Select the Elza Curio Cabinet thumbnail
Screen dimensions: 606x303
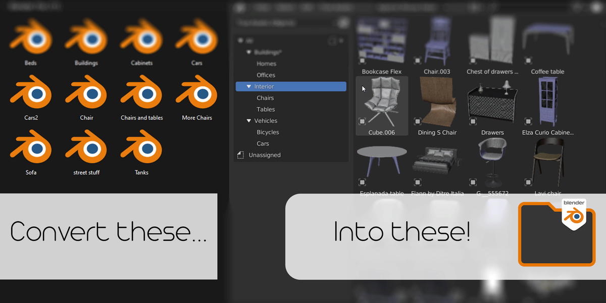[x=547, y=102]
